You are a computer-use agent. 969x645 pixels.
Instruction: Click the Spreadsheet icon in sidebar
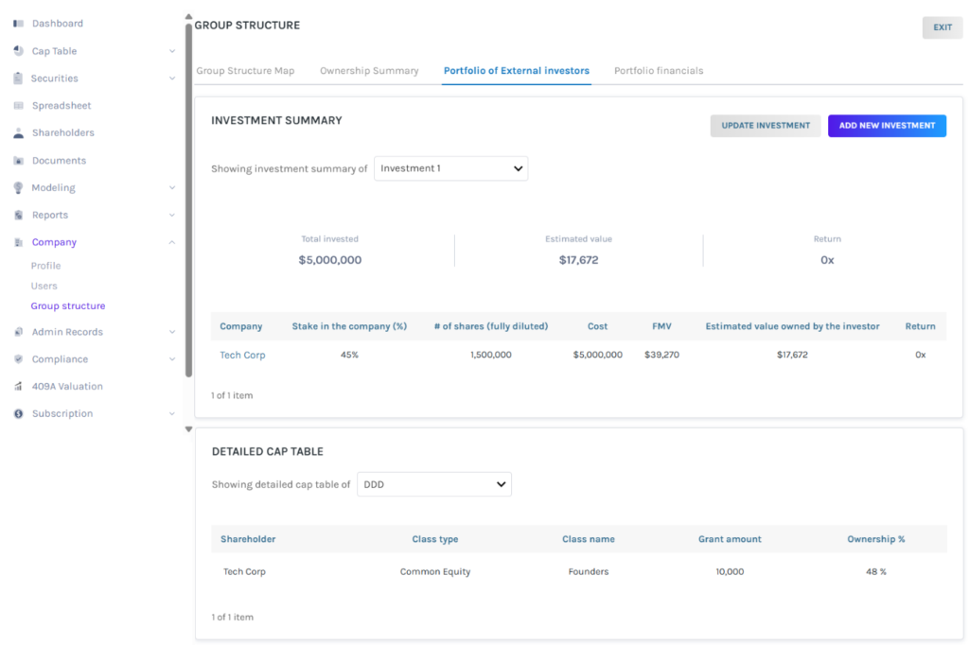(x=18, y=106)
